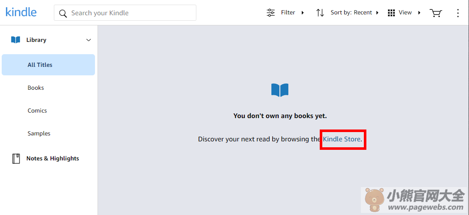The height and width of the screenshot is (215, 469).
Task: Click the Filter sliders icon
Action: coord(271,13)
